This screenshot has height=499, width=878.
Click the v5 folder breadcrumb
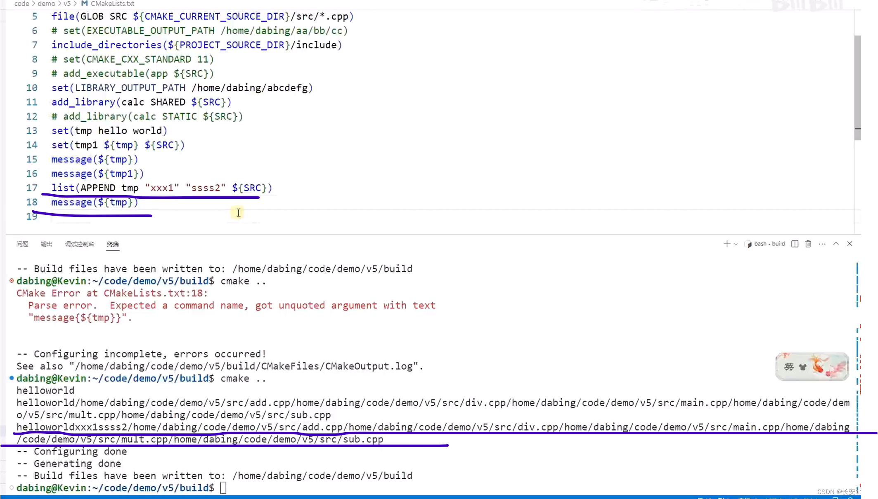click(67, 4)
